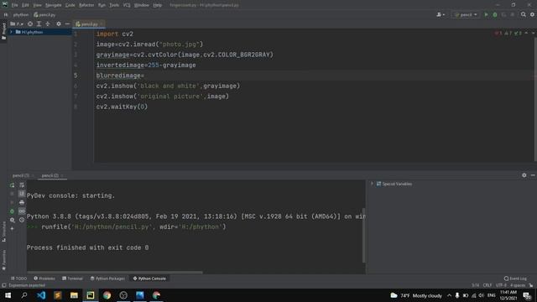Open the TODO tool window

[18, 279]
